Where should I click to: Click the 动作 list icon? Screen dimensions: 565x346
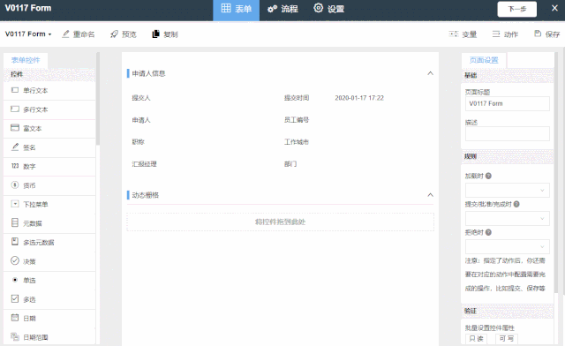coord(496,34)
